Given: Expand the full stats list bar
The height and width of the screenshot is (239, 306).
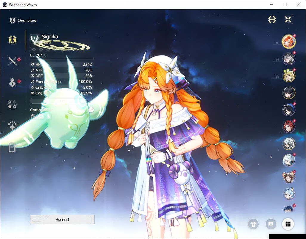Looking at the screenshot, I should 62,101.
